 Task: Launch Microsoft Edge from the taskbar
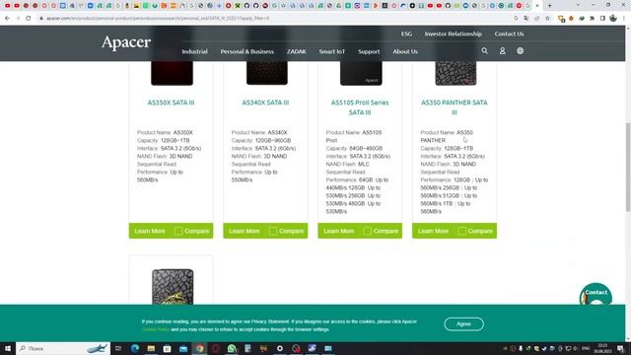[x=135, y=348]
